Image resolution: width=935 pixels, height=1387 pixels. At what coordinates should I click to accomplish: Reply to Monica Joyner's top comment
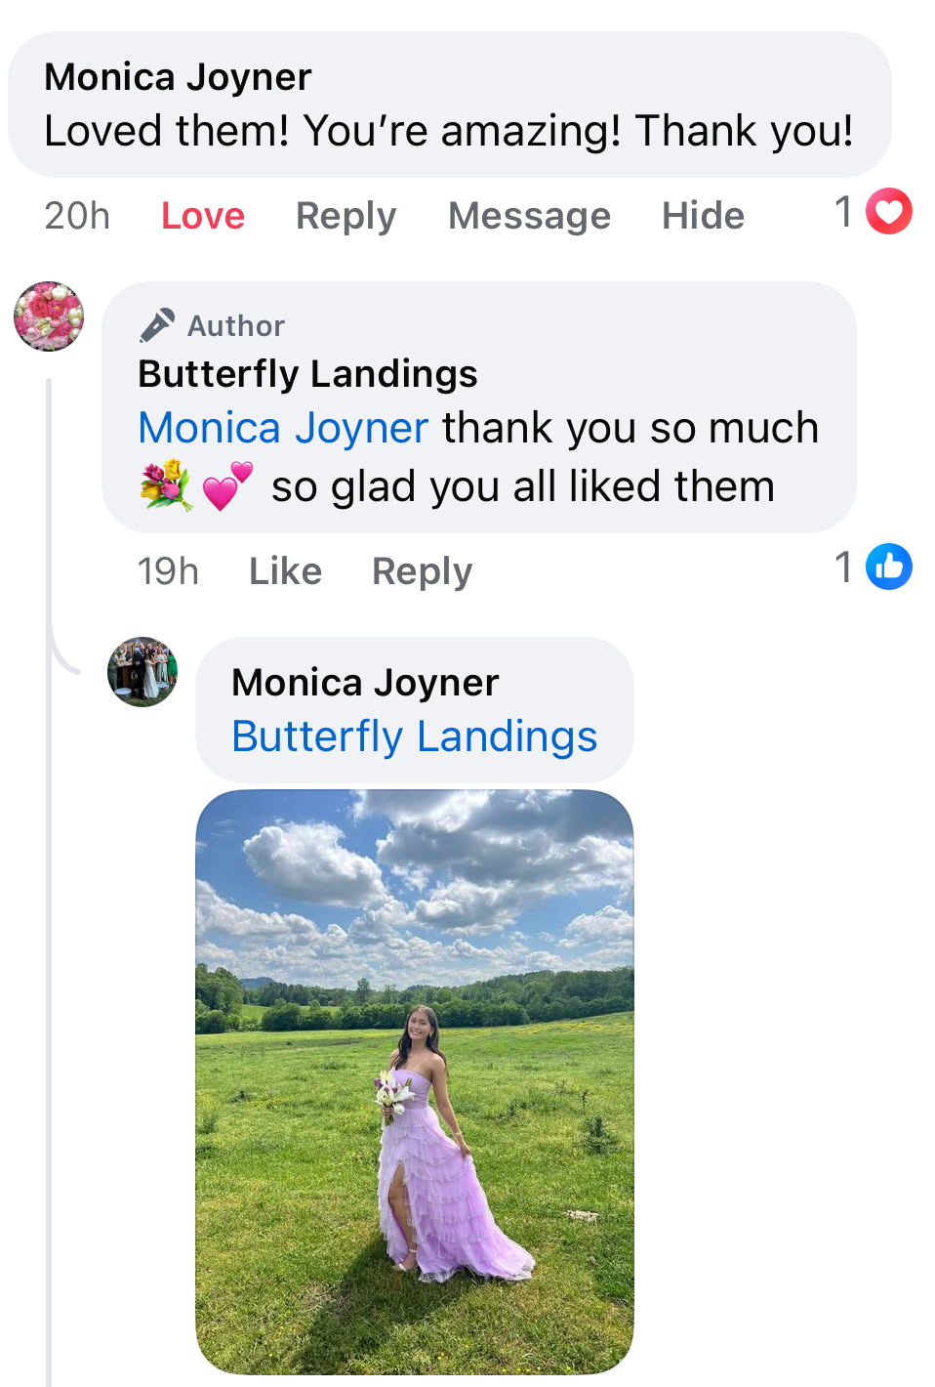click(x=346, y=216)
